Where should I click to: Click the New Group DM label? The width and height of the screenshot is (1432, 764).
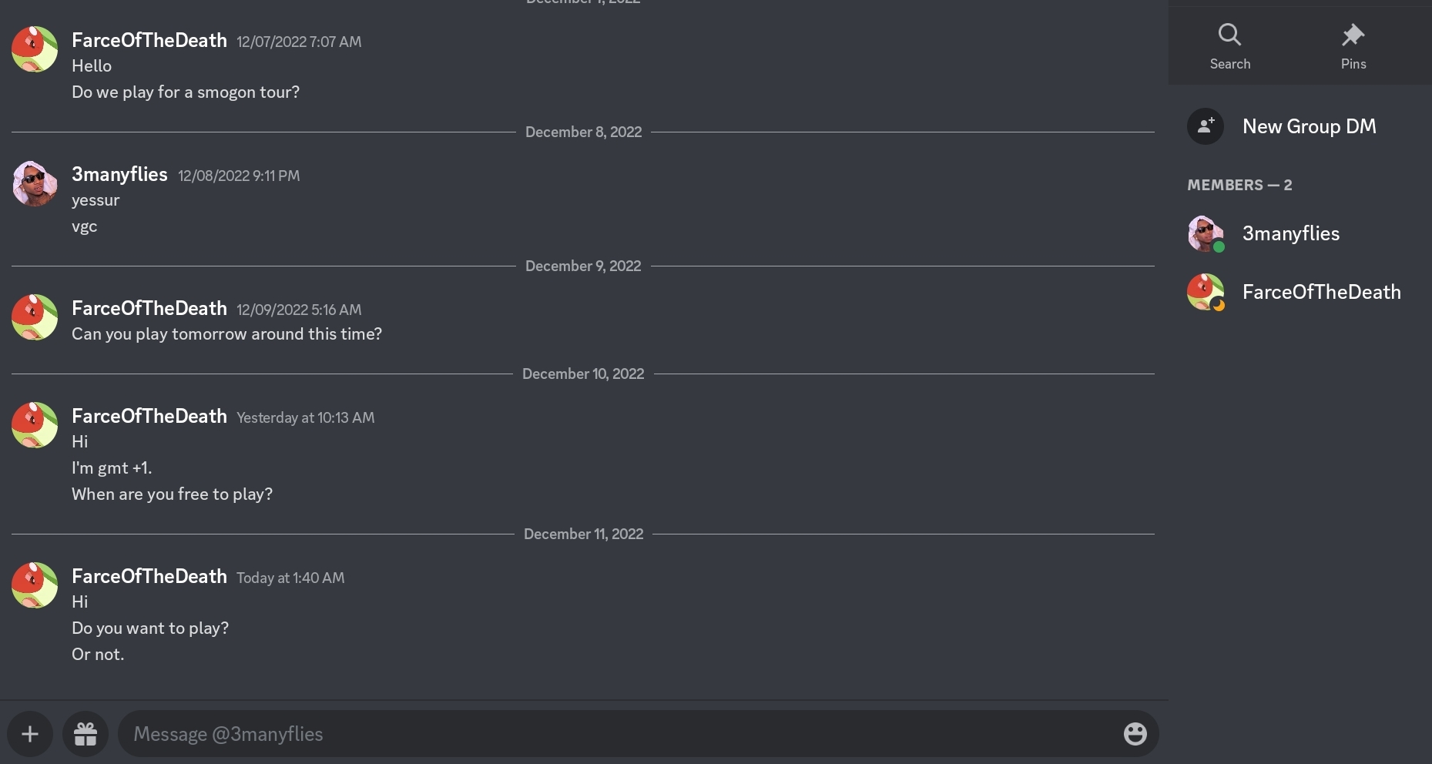[x=1309, y=126]
